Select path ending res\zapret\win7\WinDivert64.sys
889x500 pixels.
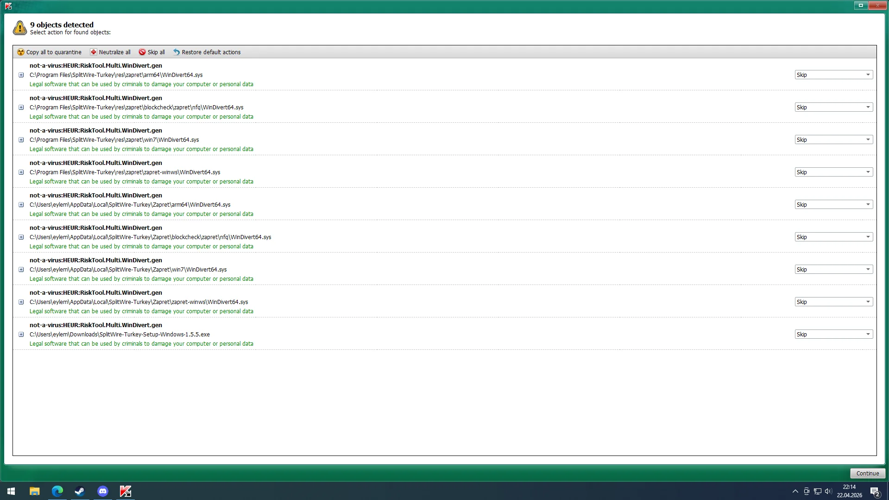point(114,139)
